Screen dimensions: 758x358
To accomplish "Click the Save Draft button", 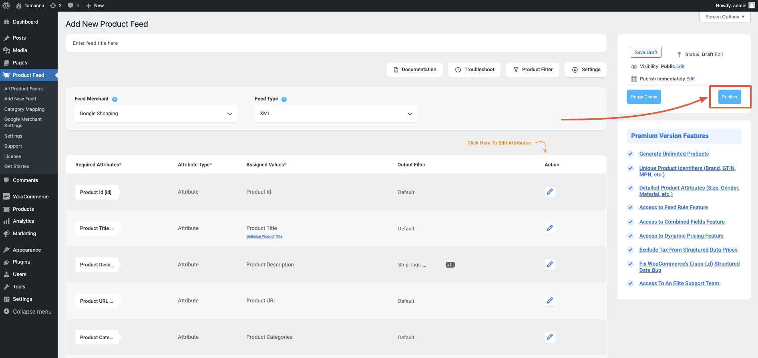I will [x=646, y=52].
